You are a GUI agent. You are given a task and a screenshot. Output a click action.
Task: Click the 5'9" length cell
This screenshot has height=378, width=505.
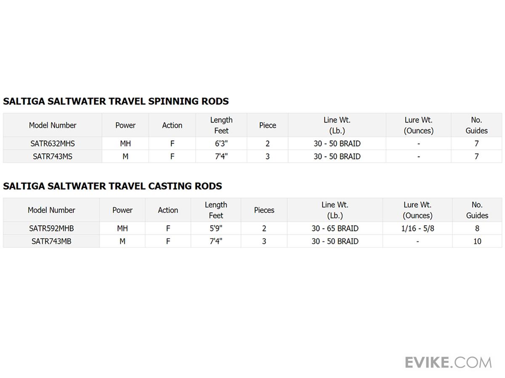[216, 228]
